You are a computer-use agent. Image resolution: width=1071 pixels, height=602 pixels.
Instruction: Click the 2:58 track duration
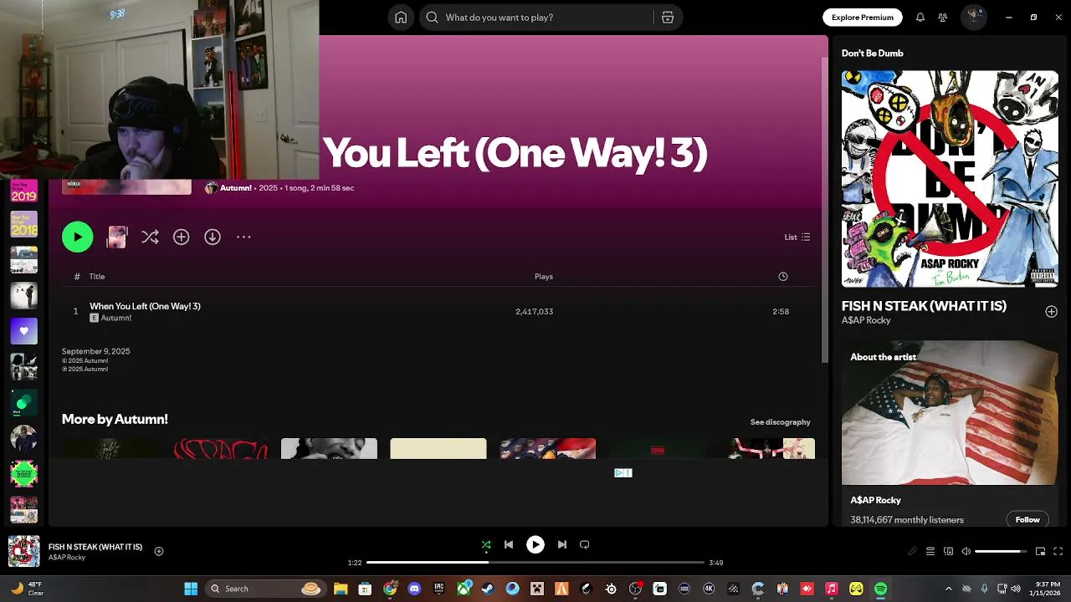tap(781, 311)
